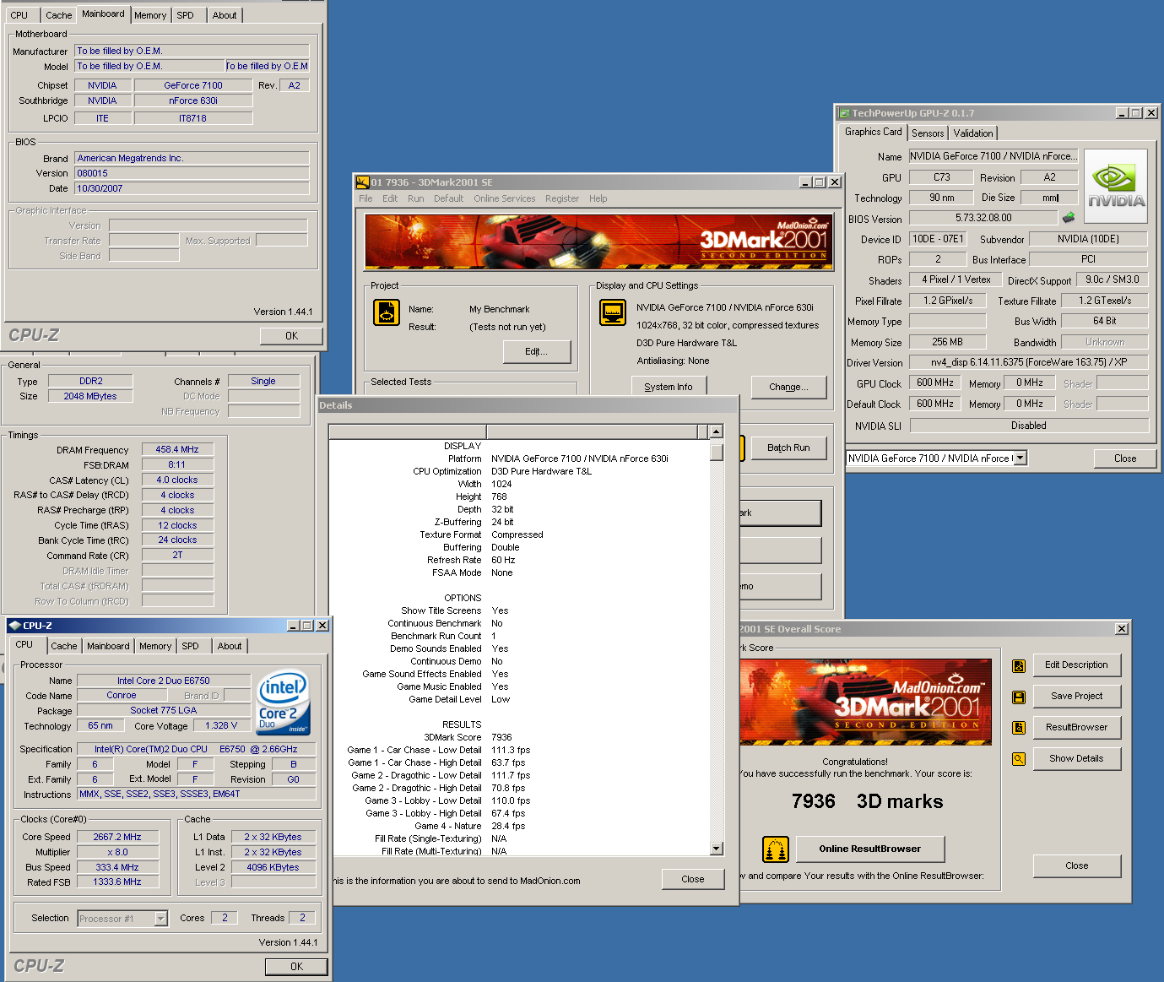
Task: Open the Register menu in 3DMark2001
Action: click(562, 198)
